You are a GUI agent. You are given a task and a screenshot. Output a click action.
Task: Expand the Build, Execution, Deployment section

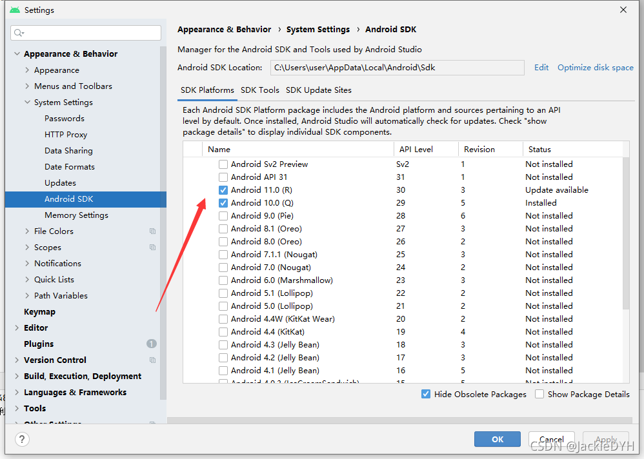17,376
